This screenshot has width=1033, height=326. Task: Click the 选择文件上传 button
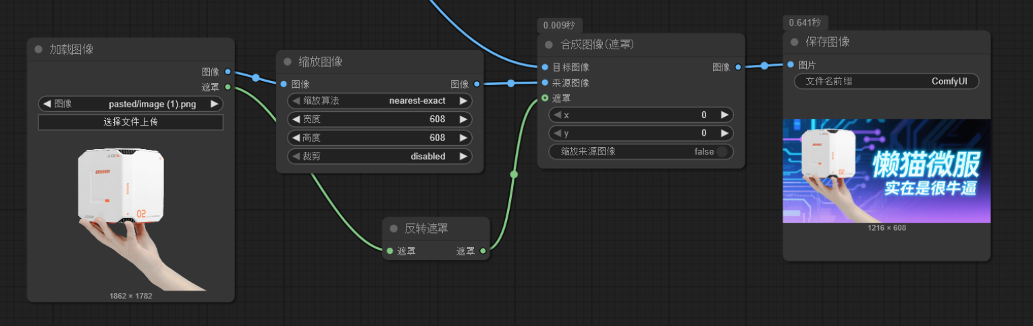(131, 122)
